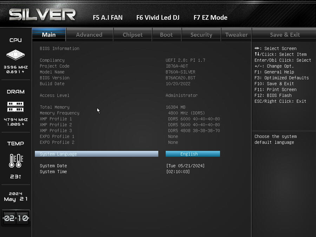Click the 4800 MHz (DDR5) value

pos(186,113)
